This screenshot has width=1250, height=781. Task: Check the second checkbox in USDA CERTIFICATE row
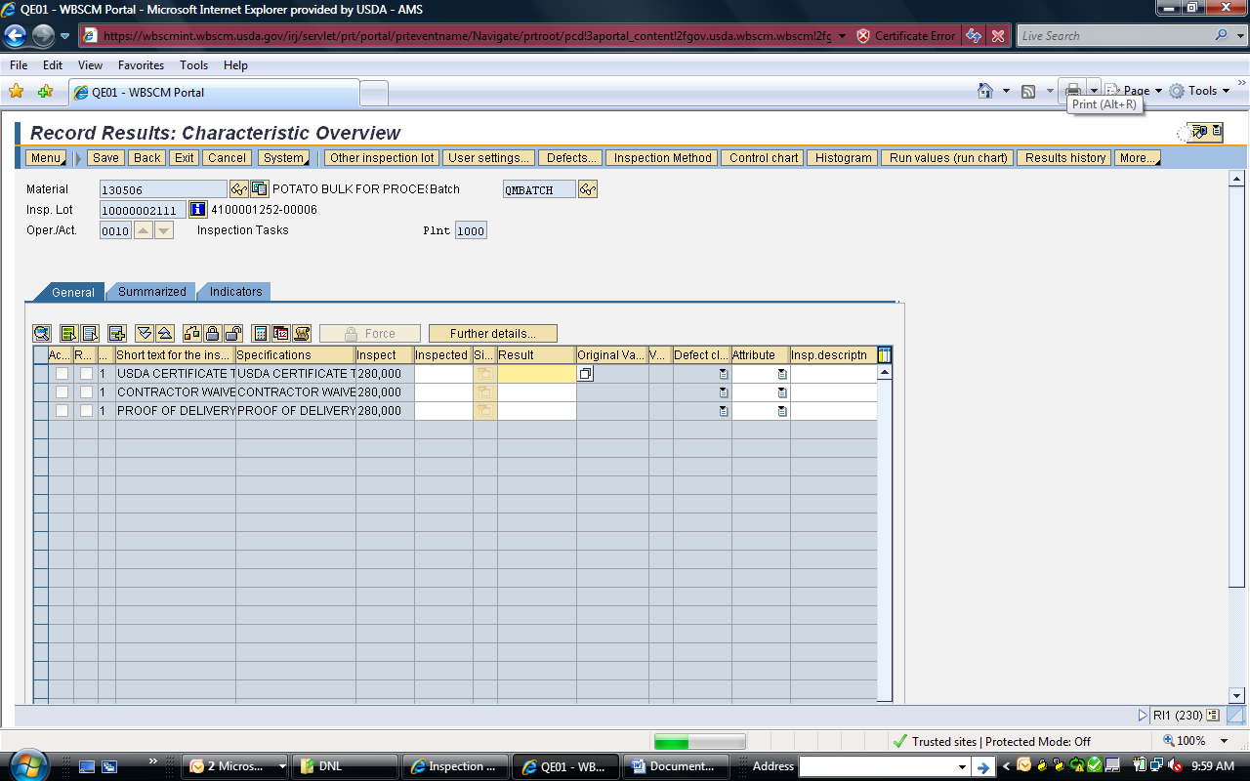[87, 374]
